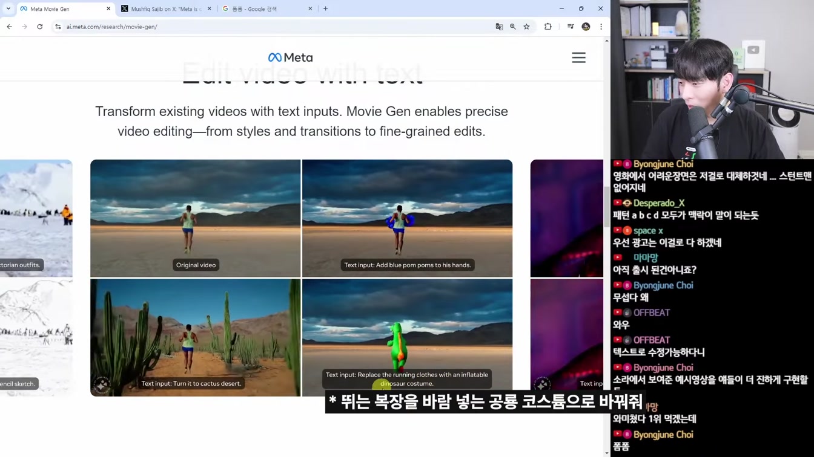The image size is (814, 457).
Task: Open the media control icon in toolbar
Action: coord(571,27)
